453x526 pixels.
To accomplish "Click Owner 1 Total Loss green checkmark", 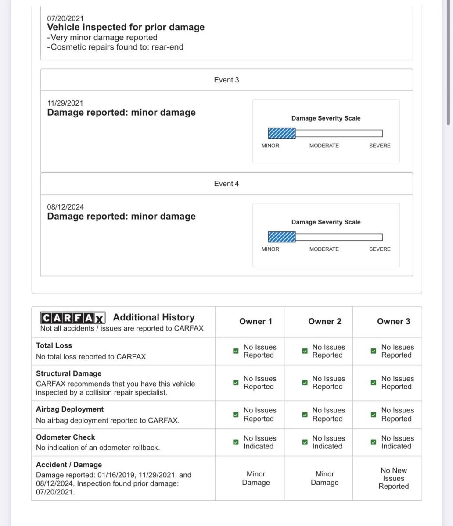I will point(236,351).
